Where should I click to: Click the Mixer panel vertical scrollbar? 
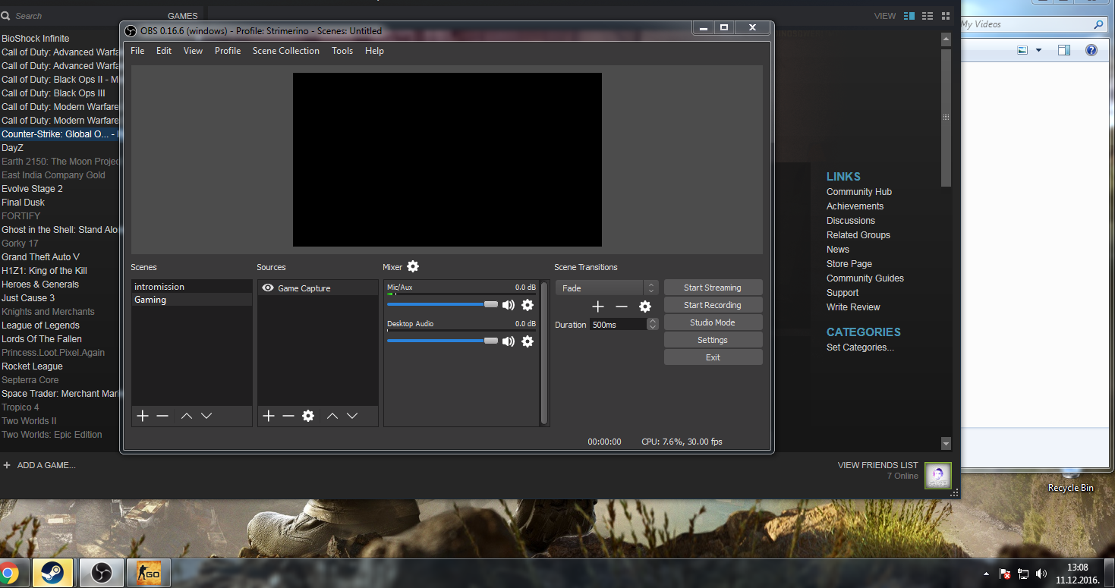click(543, 353)
